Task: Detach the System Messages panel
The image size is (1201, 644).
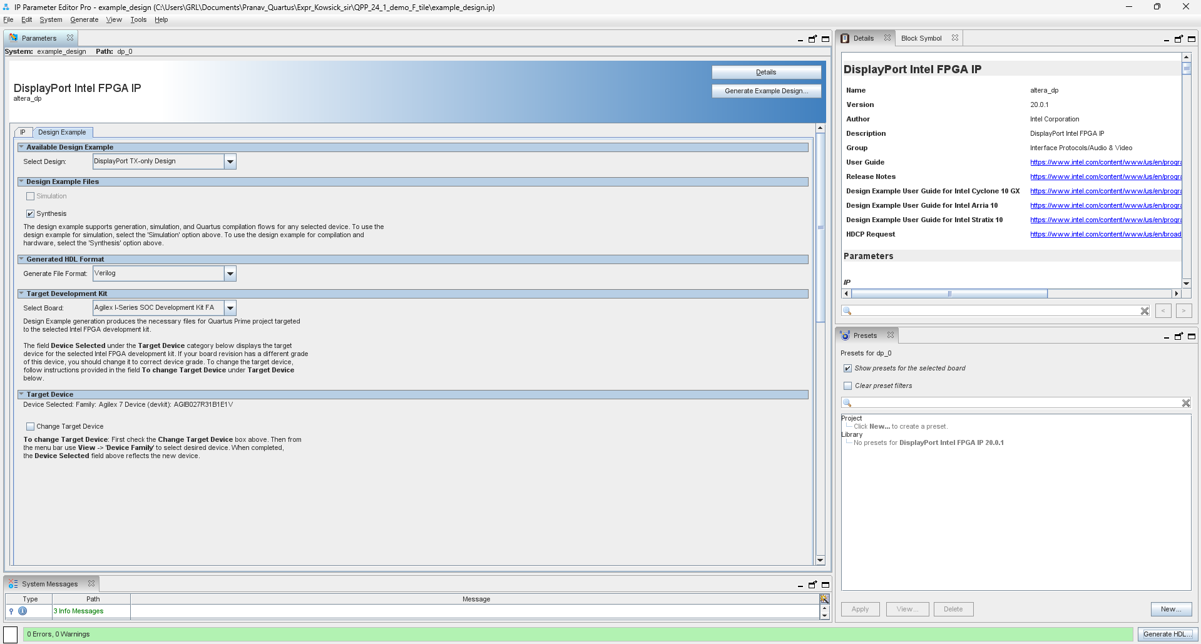Action: pyautogui.click(x=812, y=585)
